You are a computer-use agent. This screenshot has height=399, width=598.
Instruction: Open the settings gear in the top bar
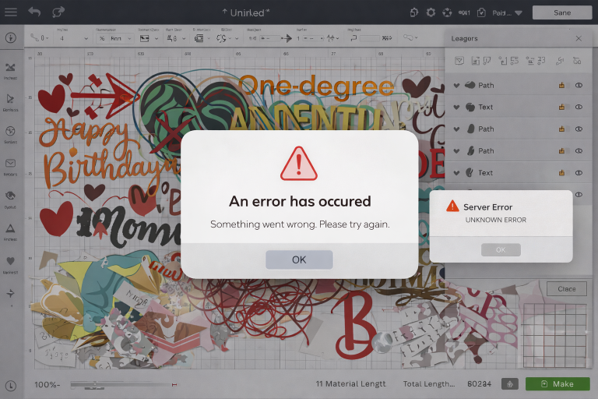(x=431, y=12)
